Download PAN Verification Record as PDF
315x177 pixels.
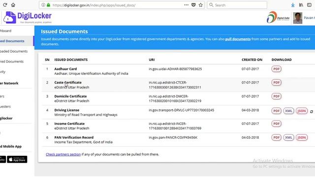(276, 138)
